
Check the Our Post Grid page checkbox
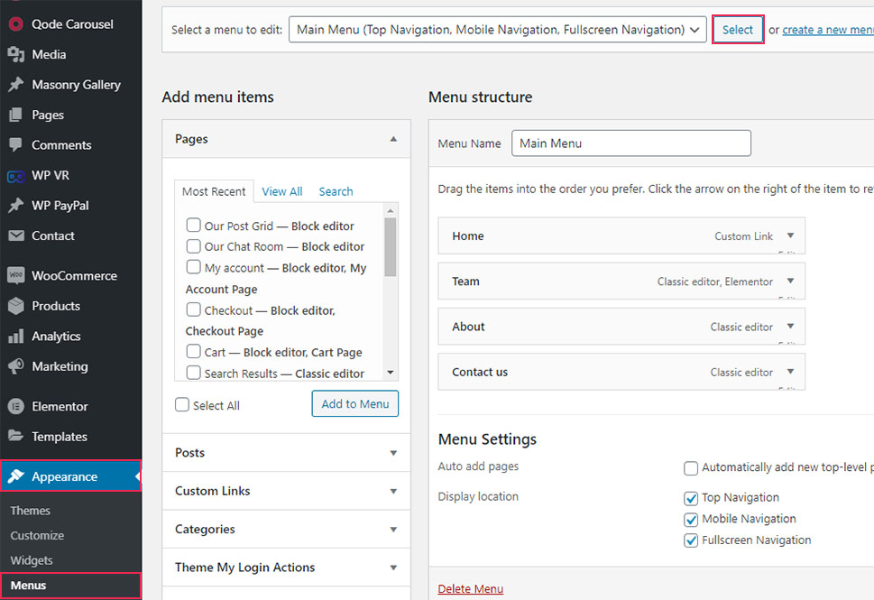tap(193, 225)
